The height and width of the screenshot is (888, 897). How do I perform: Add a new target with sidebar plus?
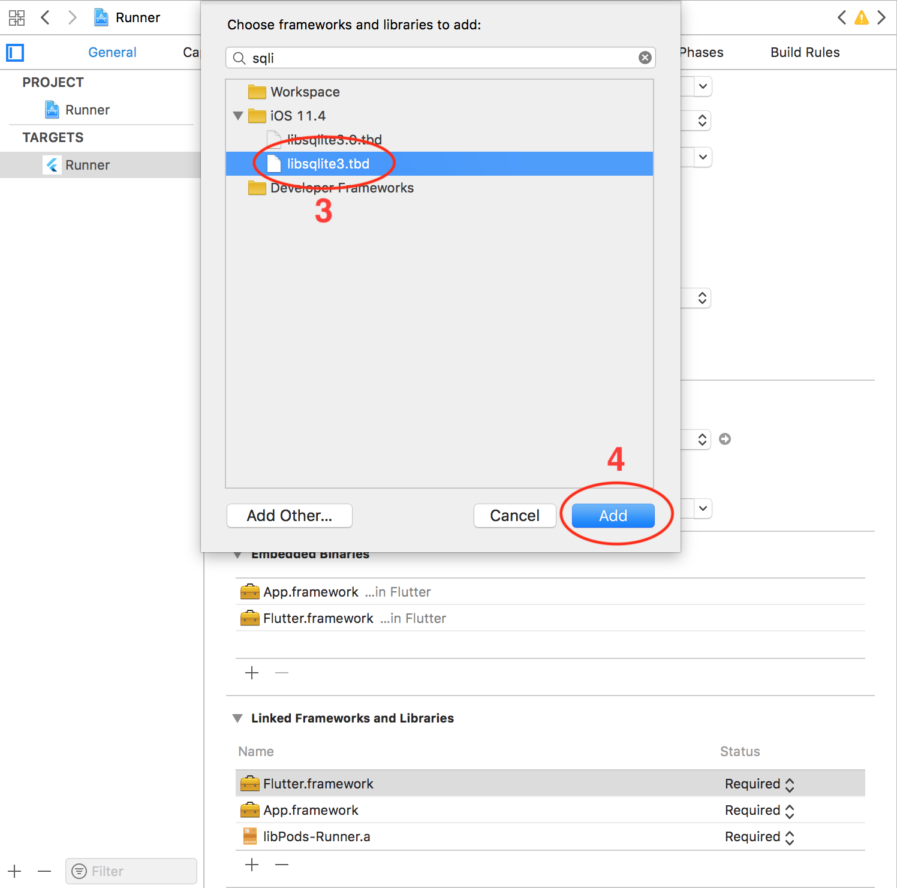15,871
